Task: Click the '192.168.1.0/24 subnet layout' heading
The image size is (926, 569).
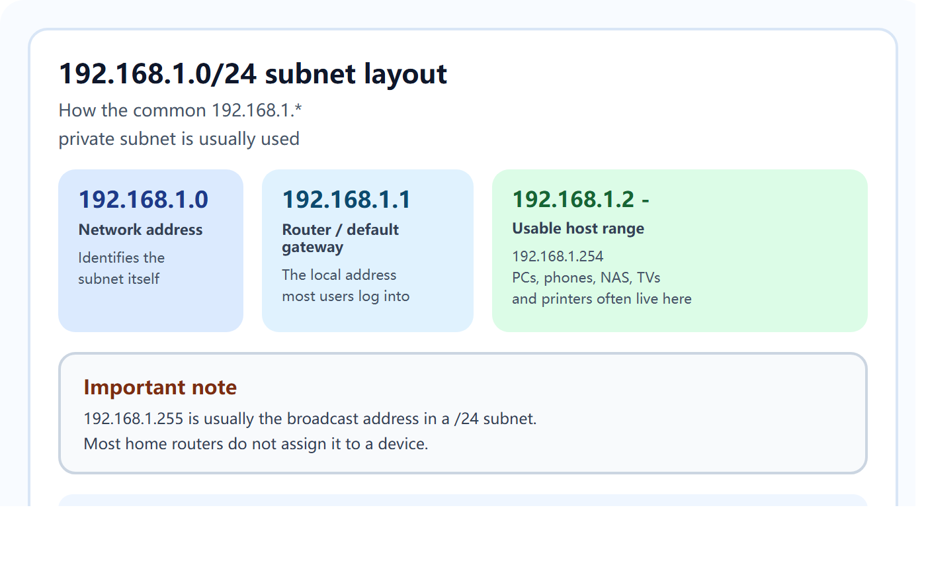Action: [253, 73]
